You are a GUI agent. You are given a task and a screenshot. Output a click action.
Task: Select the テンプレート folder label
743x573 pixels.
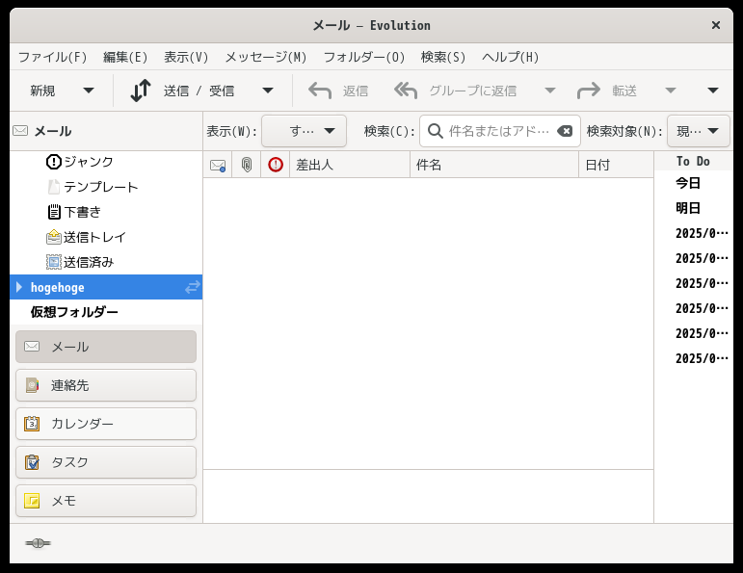click(x=101, y=187)
